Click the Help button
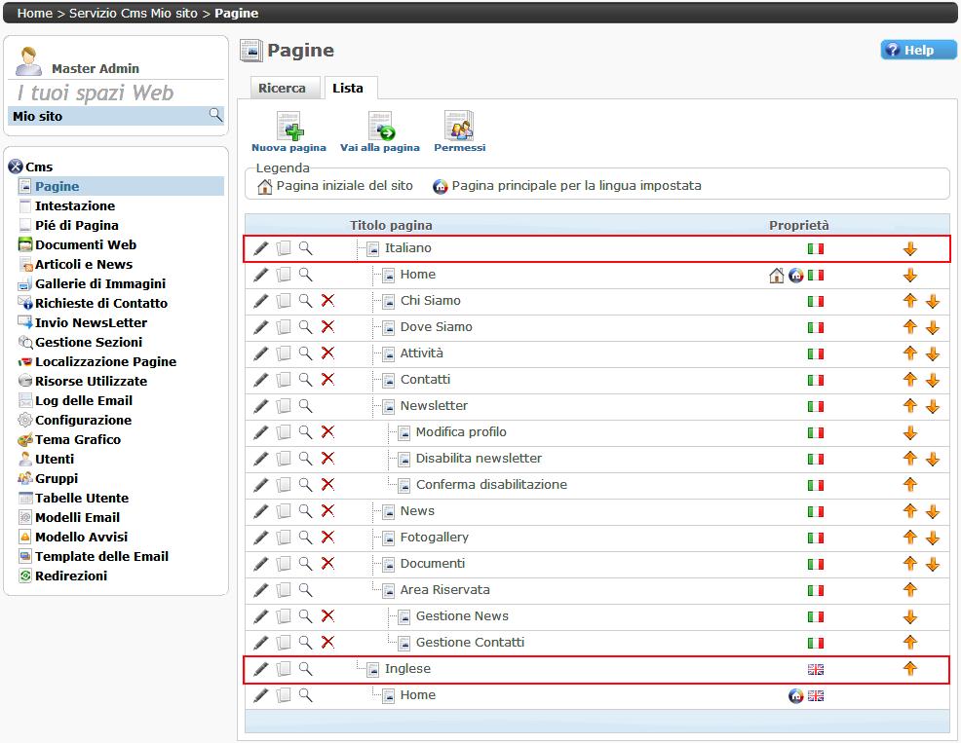This screenshot has width=961, height=743. pyautogui.click(x=918, y=51)
